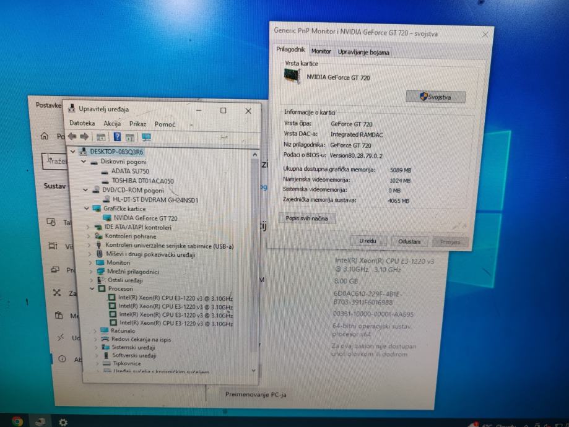This screenshot has width=569, height=427.
Task: Select the first Intel Xeon E3-1220 v3 entry
Action: point(176,298)
